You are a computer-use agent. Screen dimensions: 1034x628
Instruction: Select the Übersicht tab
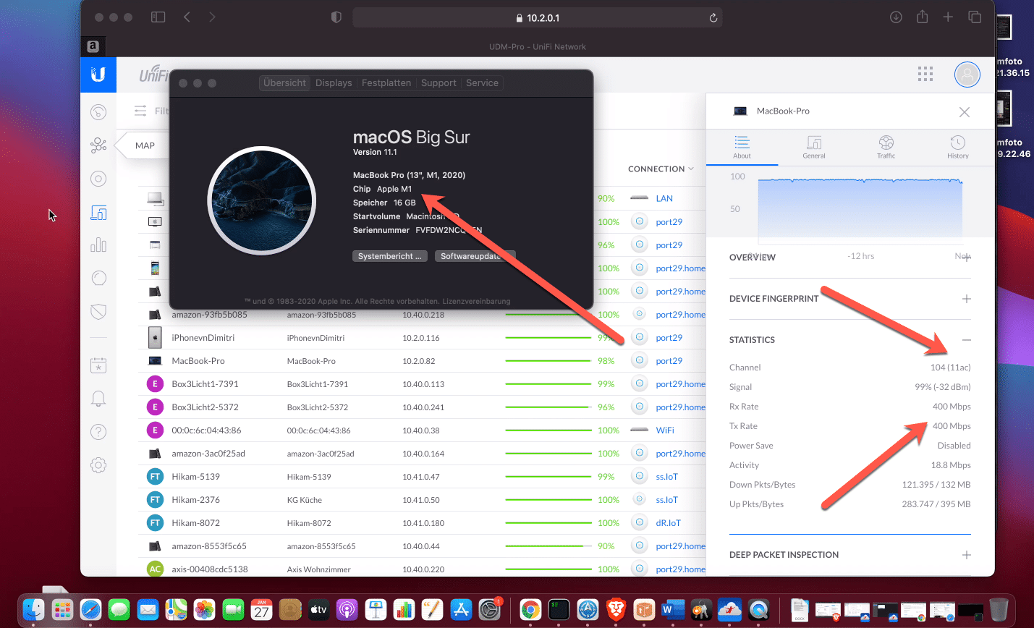click(284, 83)
